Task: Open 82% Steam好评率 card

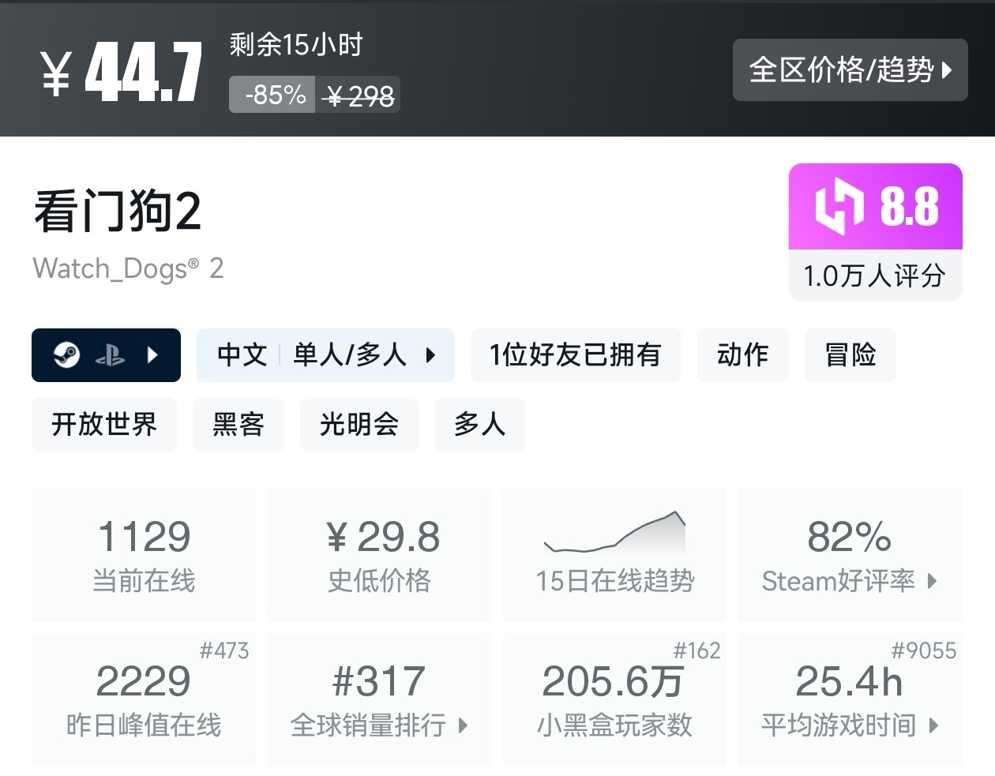Action: tap(850, 555)
